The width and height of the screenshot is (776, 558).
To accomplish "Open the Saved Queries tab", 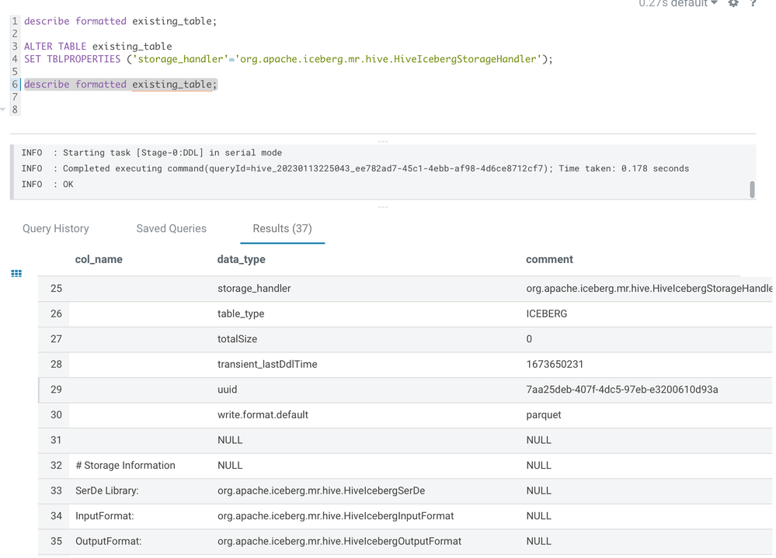I will coord(171,228).
